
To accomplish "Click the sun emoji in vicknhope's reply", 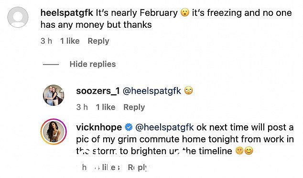I will pyautogui.click(x=239, y=151).
